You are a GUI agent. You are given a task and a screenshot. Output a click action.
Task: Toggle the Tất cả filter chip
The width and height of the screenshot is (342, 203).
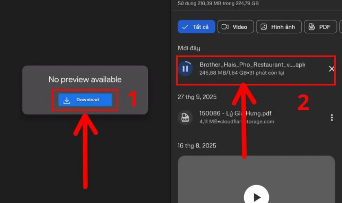(196, 27)
